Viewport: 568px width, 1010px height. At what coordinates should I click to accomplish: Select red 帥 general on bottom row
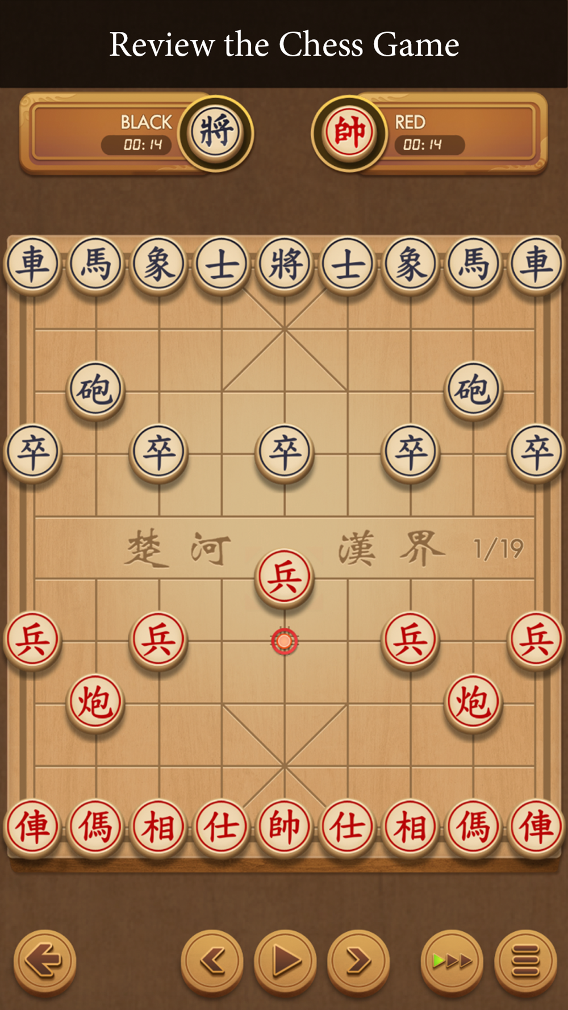(285, 828)
